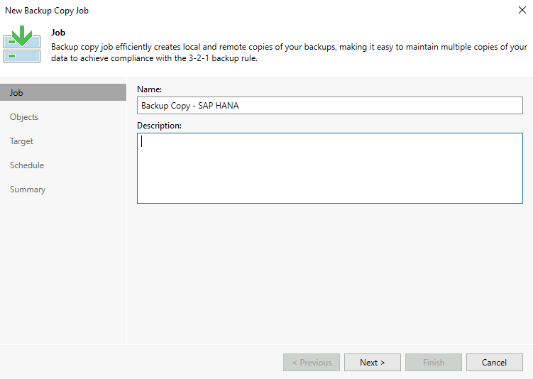Image resolution: width=533 pixels, height=379 pixels.
Task: Focus the Description text area
Action: 329,168
